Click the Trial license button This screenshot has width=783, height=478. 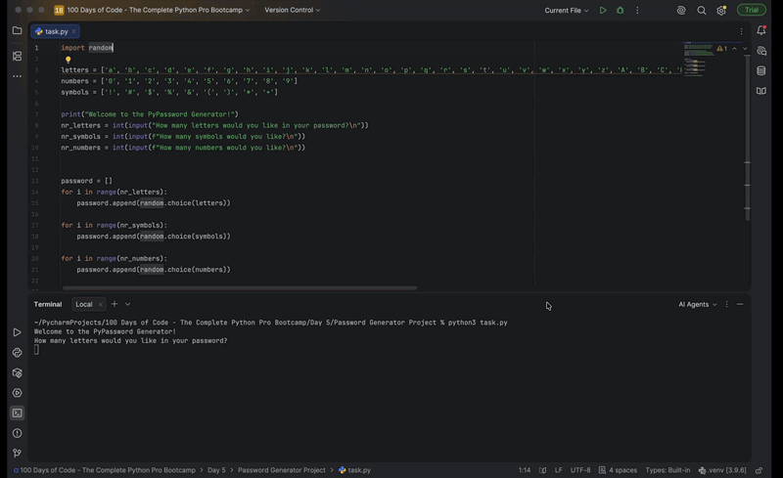click(x=751, y=10)
